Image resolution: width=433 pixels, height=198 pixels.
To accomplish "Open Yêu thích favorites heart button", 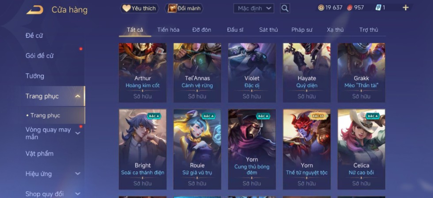I will (x=140, y=8).
